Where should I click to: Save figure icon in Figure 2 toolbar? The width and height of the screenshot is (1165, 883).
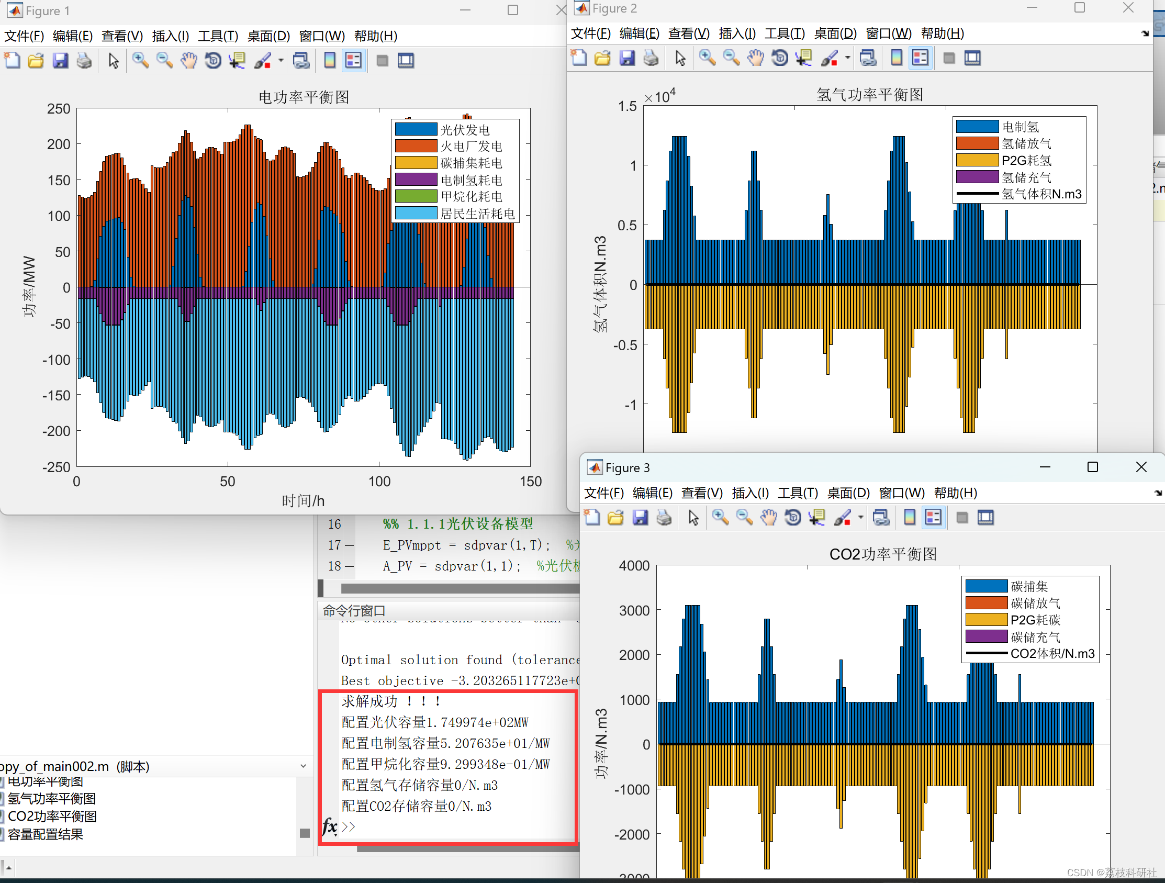click(x=627, y=58)
